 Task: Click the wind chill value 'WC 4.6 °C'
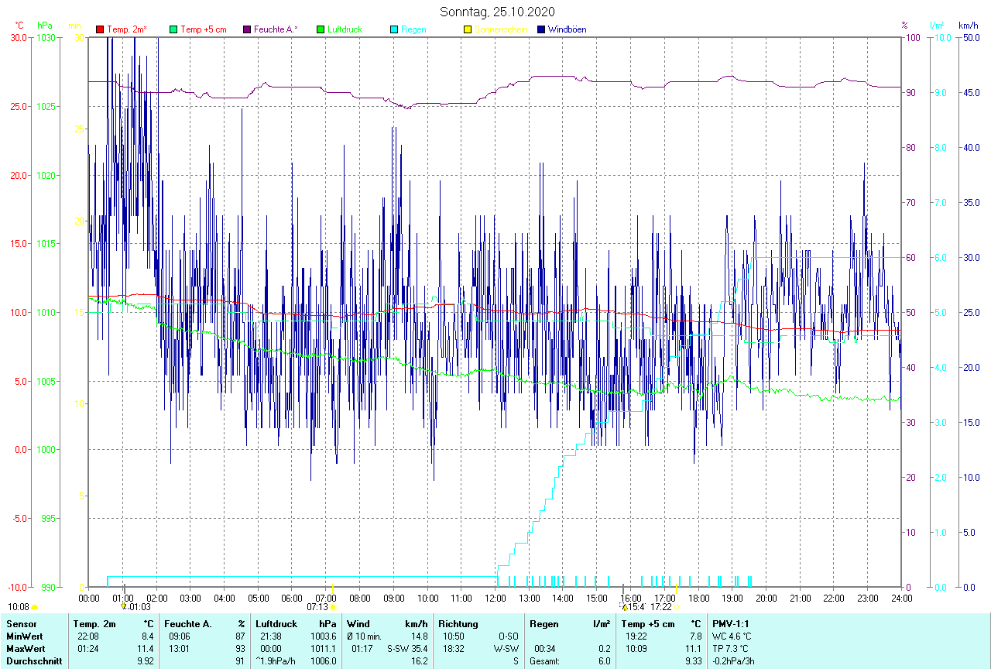click(x=732, y=636)
